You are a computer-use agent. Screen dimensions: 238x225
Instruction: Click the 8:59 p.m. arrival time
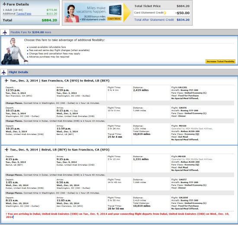pos(63,90)
